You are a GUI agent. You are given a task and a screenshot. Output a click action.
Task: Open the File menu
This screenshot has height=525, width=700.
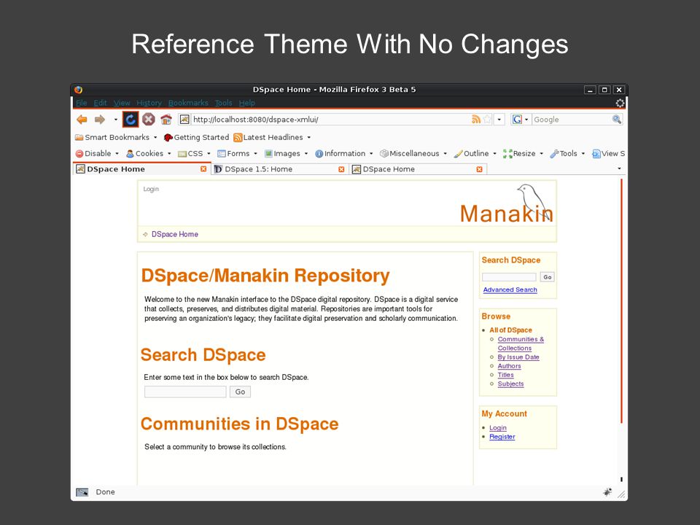coord(81,103)
